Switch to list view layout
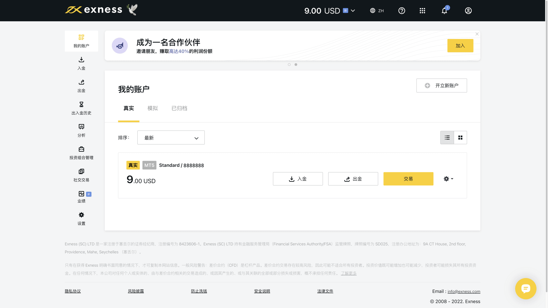 point(447,138)
